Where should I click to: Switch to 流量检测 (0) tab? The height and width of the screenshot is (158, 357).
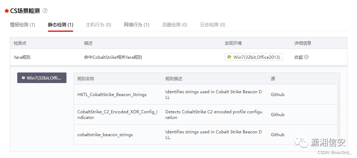point(174,25)
